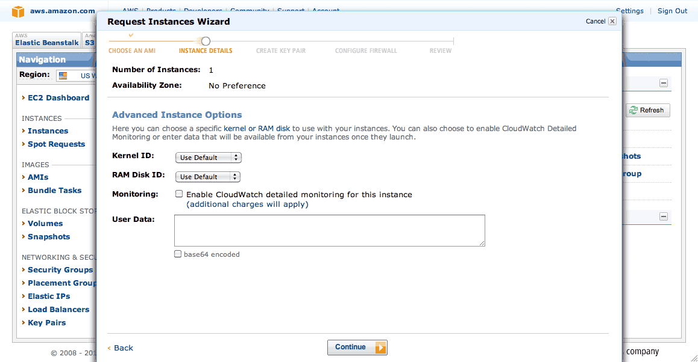Collapse the upper panel with minus icon
This screenshot has height=362, width=698.
[663, 83]
